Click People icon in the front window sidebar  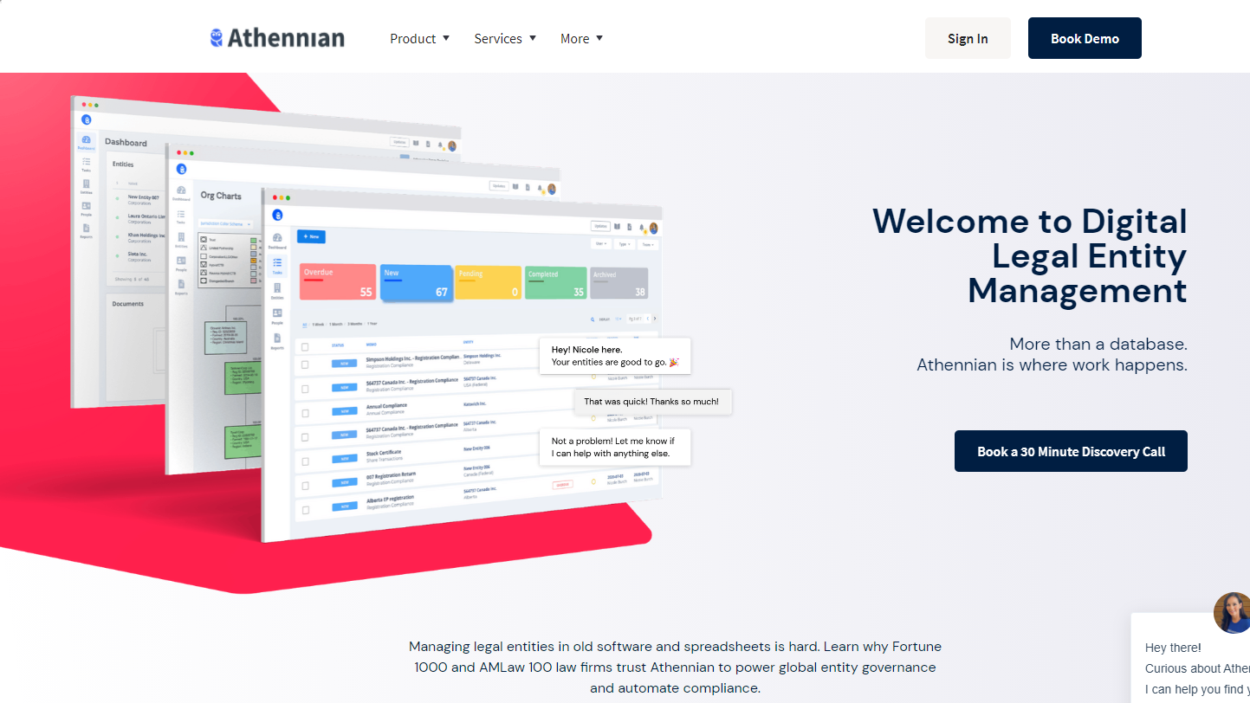277,314
